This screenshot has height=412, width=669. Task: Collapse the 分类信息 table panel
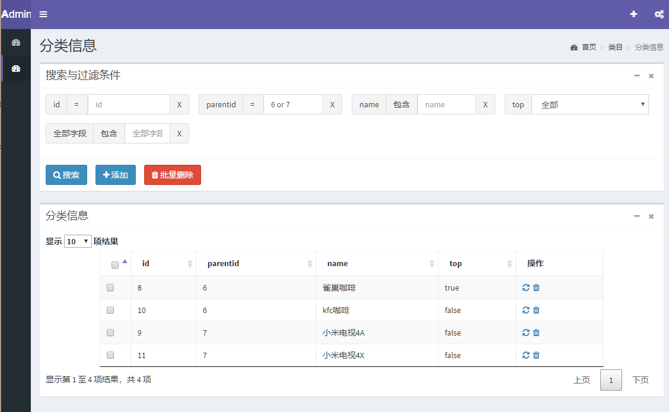point(636,216)
